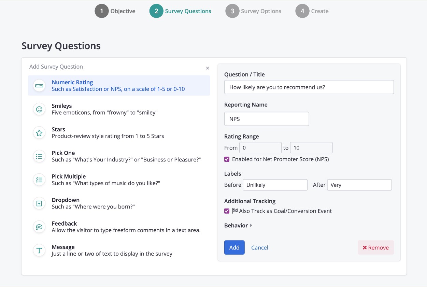Screen dimensions: 427x287
Task: Focus the Reporting Name field containing NPS
Action: 267,119
